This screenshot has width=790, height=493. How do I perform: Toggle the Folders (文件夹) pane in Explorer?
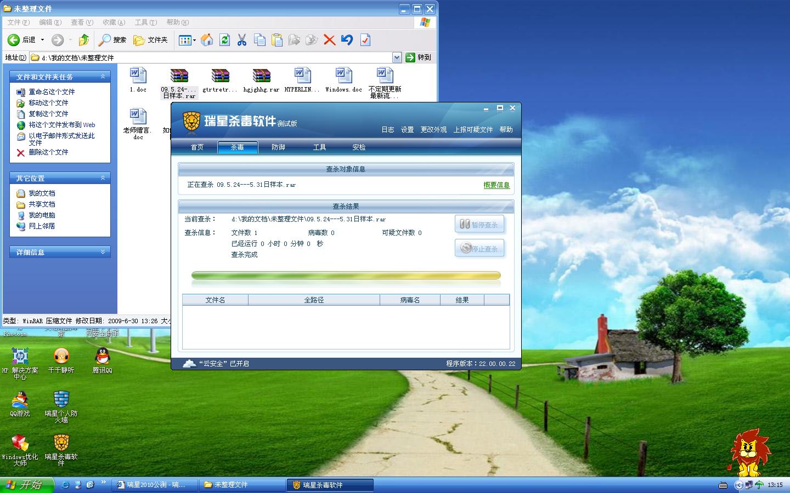pos(150,39)
